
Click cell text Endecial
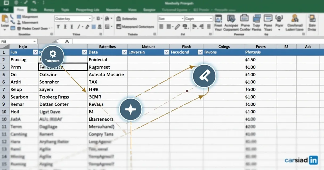click(98, 60)
